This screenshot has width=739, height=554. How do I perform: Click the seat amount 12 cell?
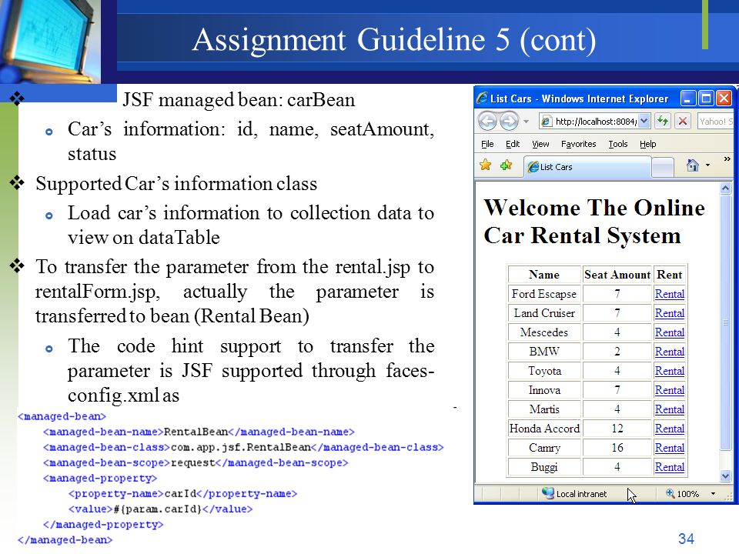pyautogui.click(x=617, y=429)
